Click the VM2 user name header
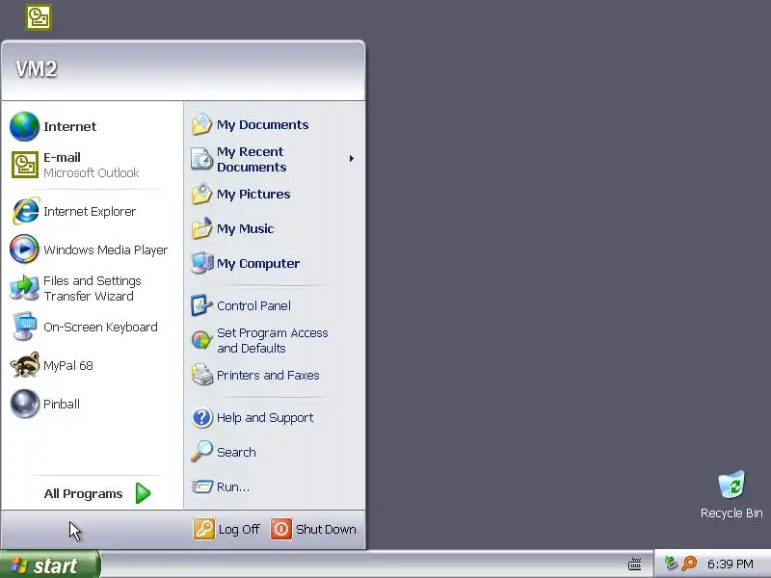Screen dimensions: 771x578 click(37, 68)
